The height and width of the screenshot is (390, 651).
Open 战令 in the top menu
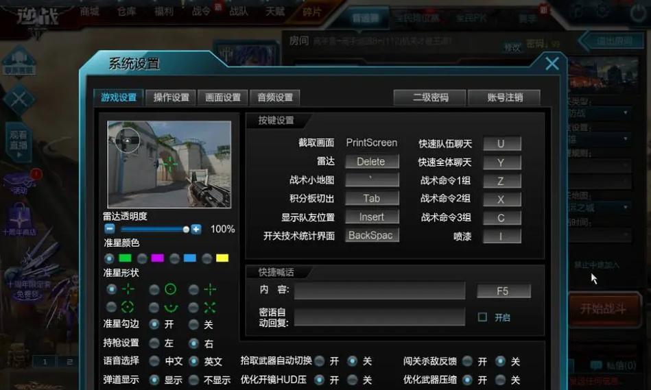tap(201, 11)
